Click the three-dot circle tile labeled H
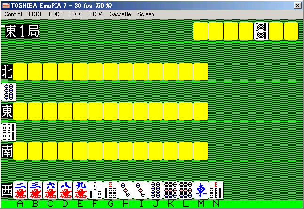This screenshot has height=209, width=304. point(126,191)
